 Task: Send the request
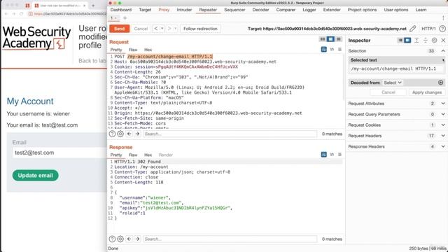point(120,29)
